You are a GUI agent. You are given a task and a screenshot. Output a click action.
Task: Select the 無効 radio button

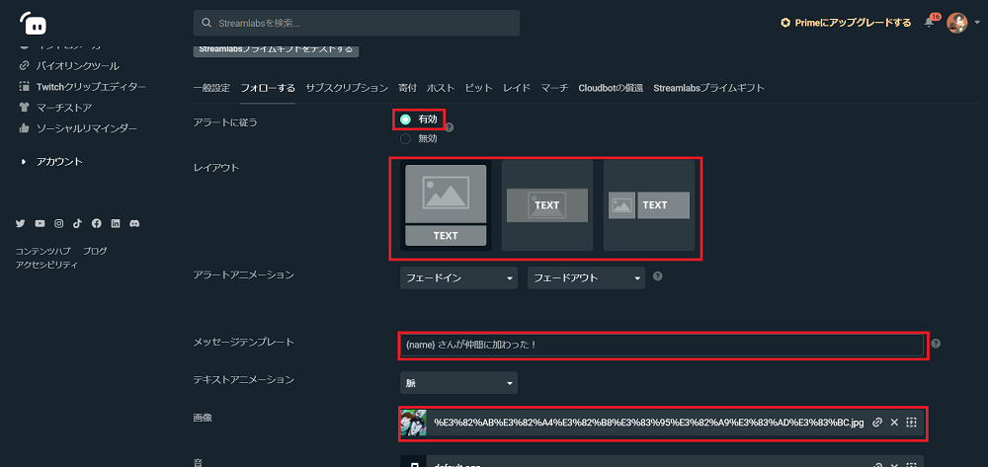pyautogui.click(x=406, y=138)
